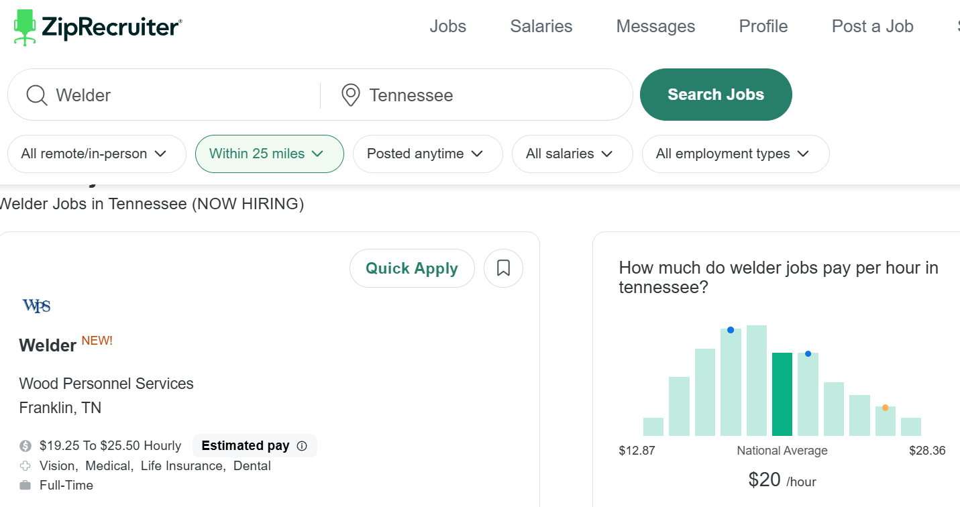Open the Posted anytime dropdown
Image resolution: width=960 pixels, height=507 pixels.
pos(428,154)
